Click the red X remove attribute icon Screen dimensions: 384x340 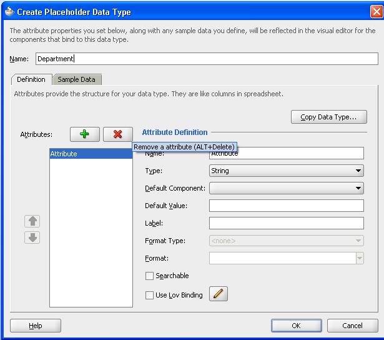117,134
